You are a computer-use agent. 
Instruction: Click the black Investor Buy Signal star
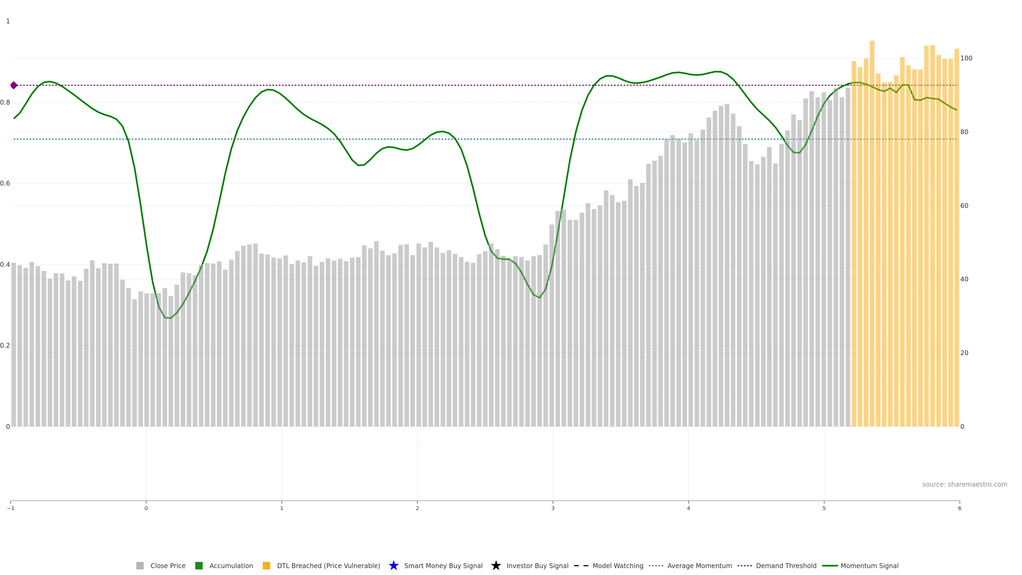point(496,565)
